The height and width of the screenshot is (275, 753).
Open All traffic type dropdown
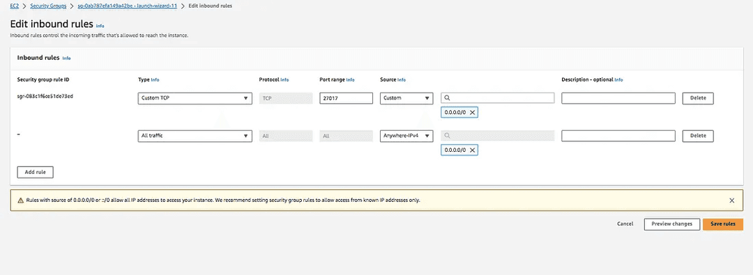[x=195, y=136]
